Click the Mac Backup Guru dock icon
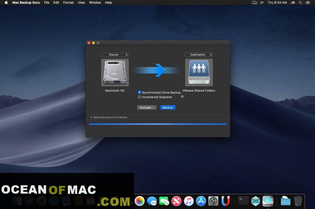The height and width of the screenshot is (209, 315). (268, 201)
